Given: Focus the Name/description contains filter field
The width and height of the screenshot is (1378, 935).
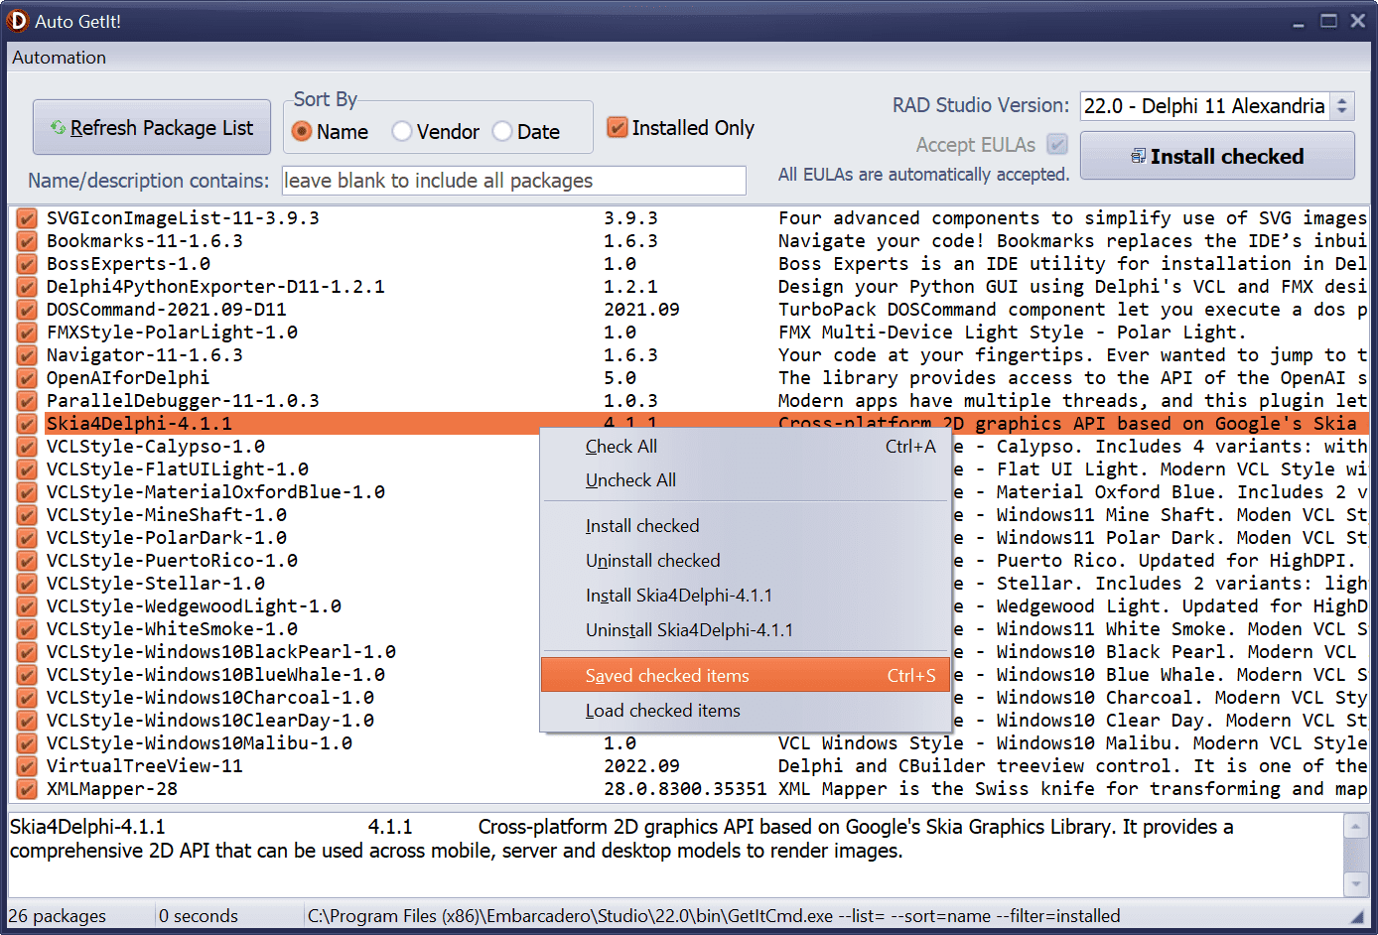Looking at the screenshot, I should pyautogui.click(x=514, y=181).
